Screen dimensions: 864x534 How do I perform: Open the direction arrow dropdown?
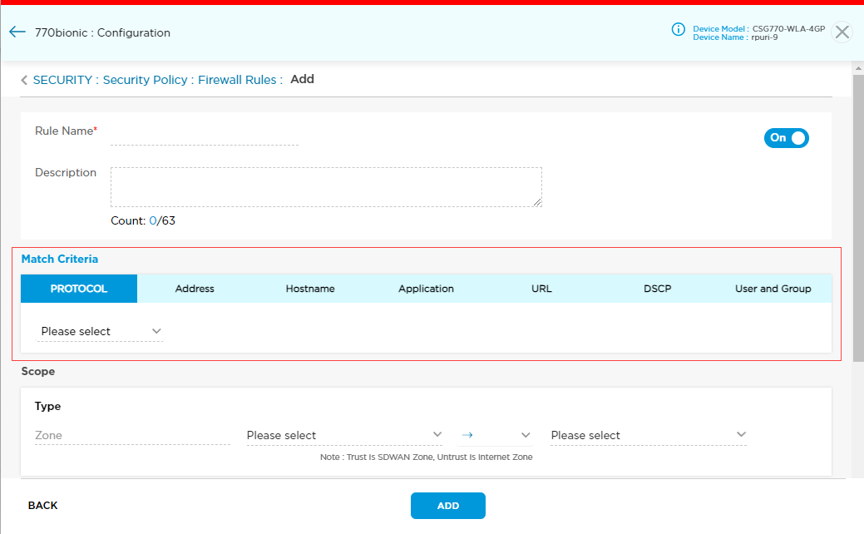tap(495, 435)
